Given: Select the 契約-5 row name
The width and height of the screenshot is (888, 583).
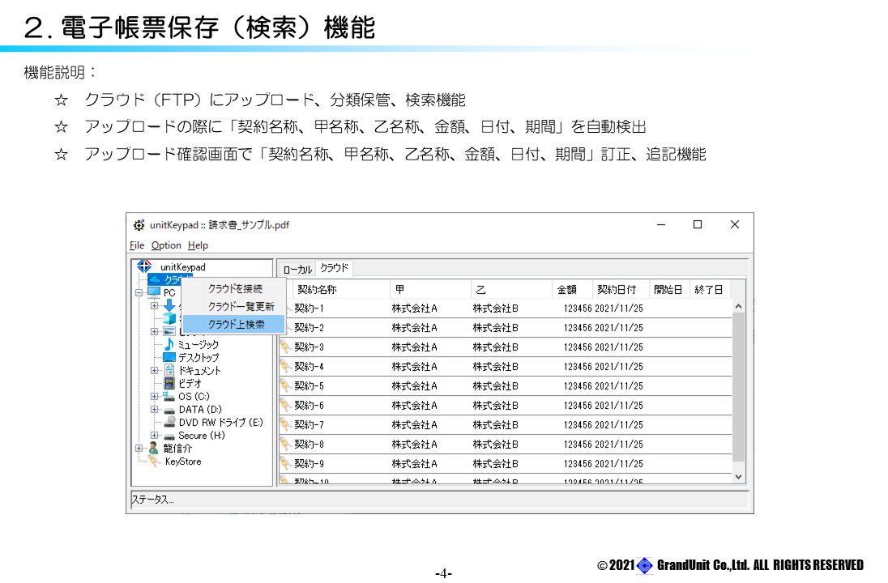Looking at the screenshot, I should [x=310, y=386].
